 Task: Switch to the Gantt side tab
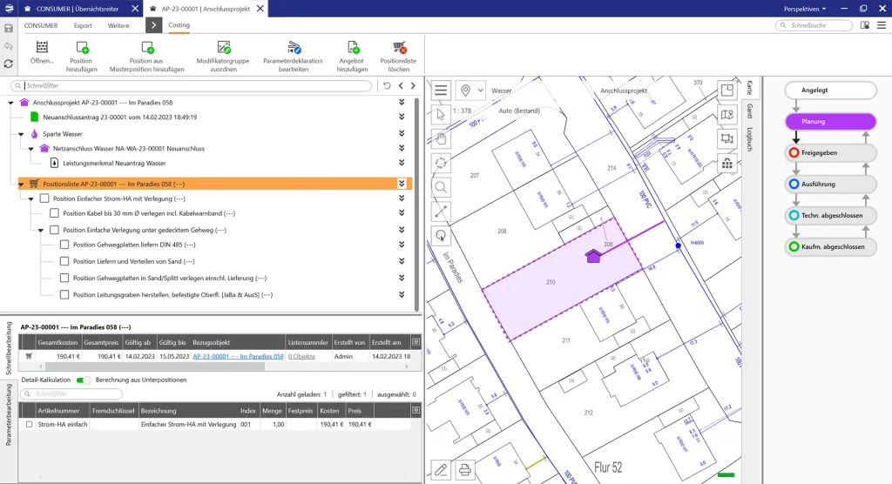click(749, 111)
